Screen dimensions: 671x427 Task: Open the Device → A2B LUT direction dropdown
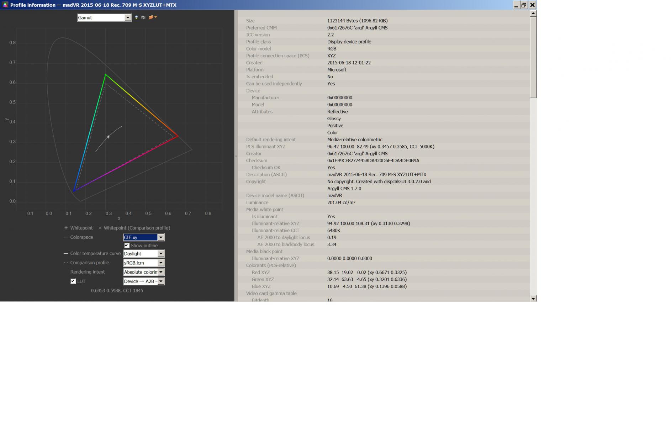161,281
